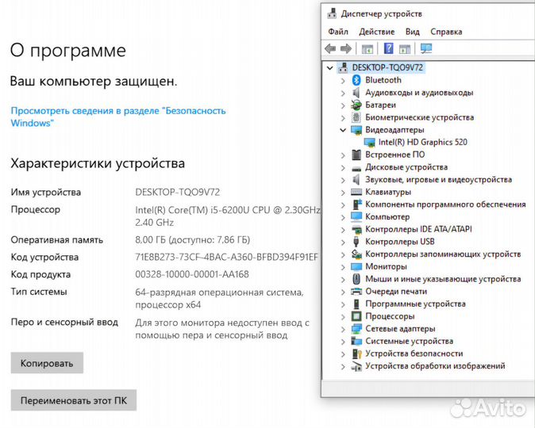Click the Back arrow in Device Manager toolbar
This screenshot has height=428, width=535.
pos(330,48)
